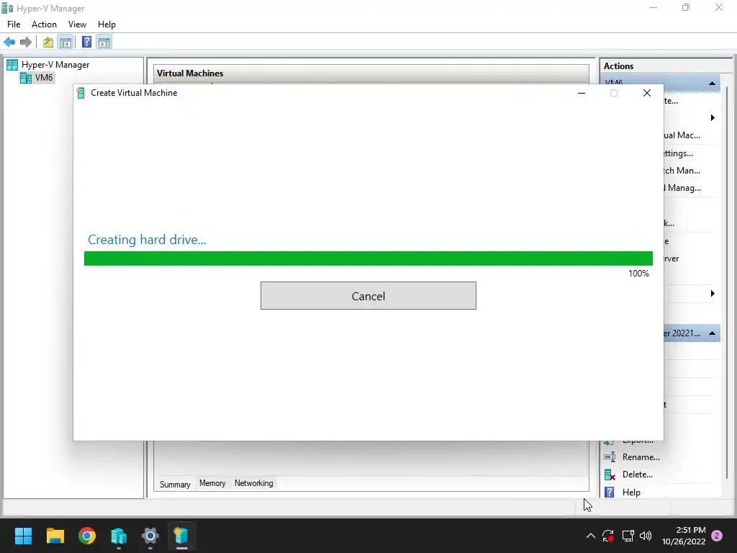Click the Help action icon
Image resolution: width=737 pixels, height=553 pixels.
[609, 493]
